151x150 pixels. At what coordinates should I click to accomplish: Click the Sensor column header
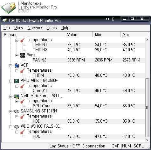(33, 34)
